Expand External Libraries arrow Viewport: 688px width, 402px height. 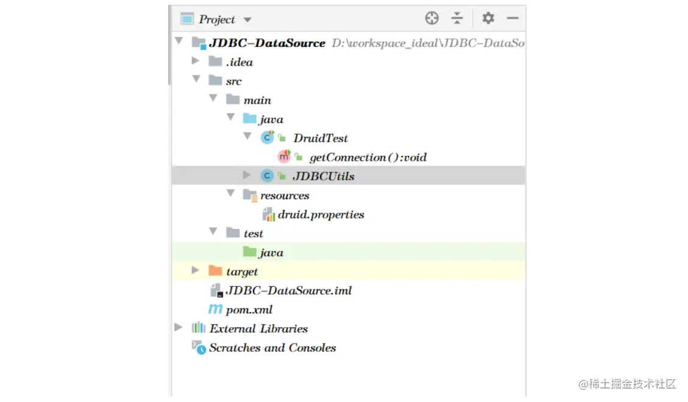(178, 327)
